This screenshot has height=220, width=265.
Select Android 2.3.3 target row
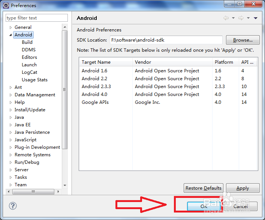pos(168,87)
